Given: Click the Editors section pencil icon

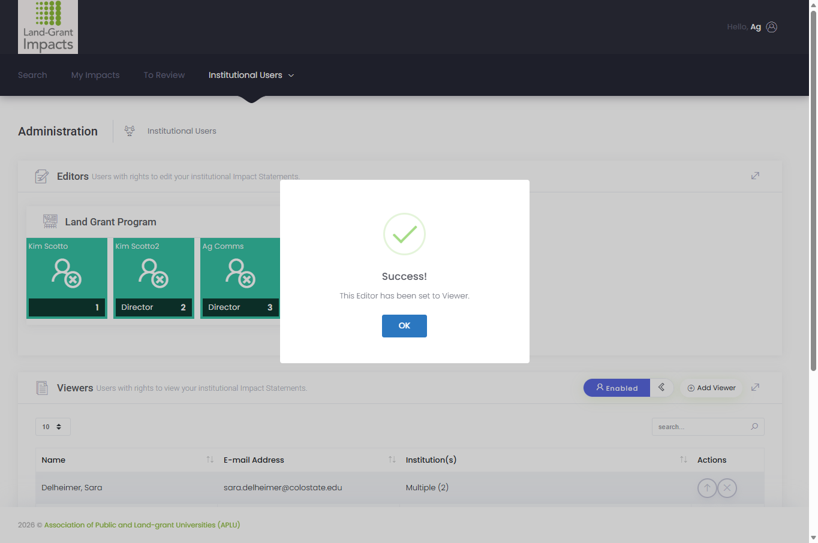Looking at the screenshot, I should click(x=41, y=176).
